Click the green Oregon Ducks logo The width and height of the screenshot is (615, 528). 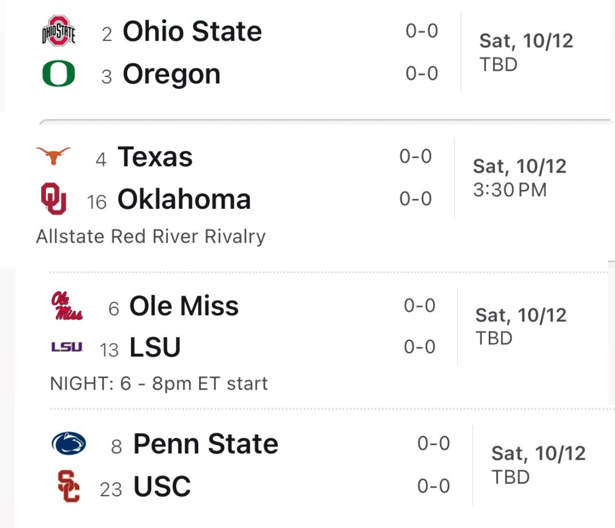pos(58,74)
